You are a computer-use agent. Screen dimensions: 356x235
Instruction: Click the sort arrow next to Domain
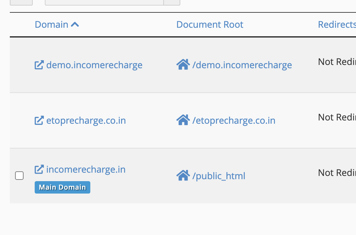coord(75,24)
